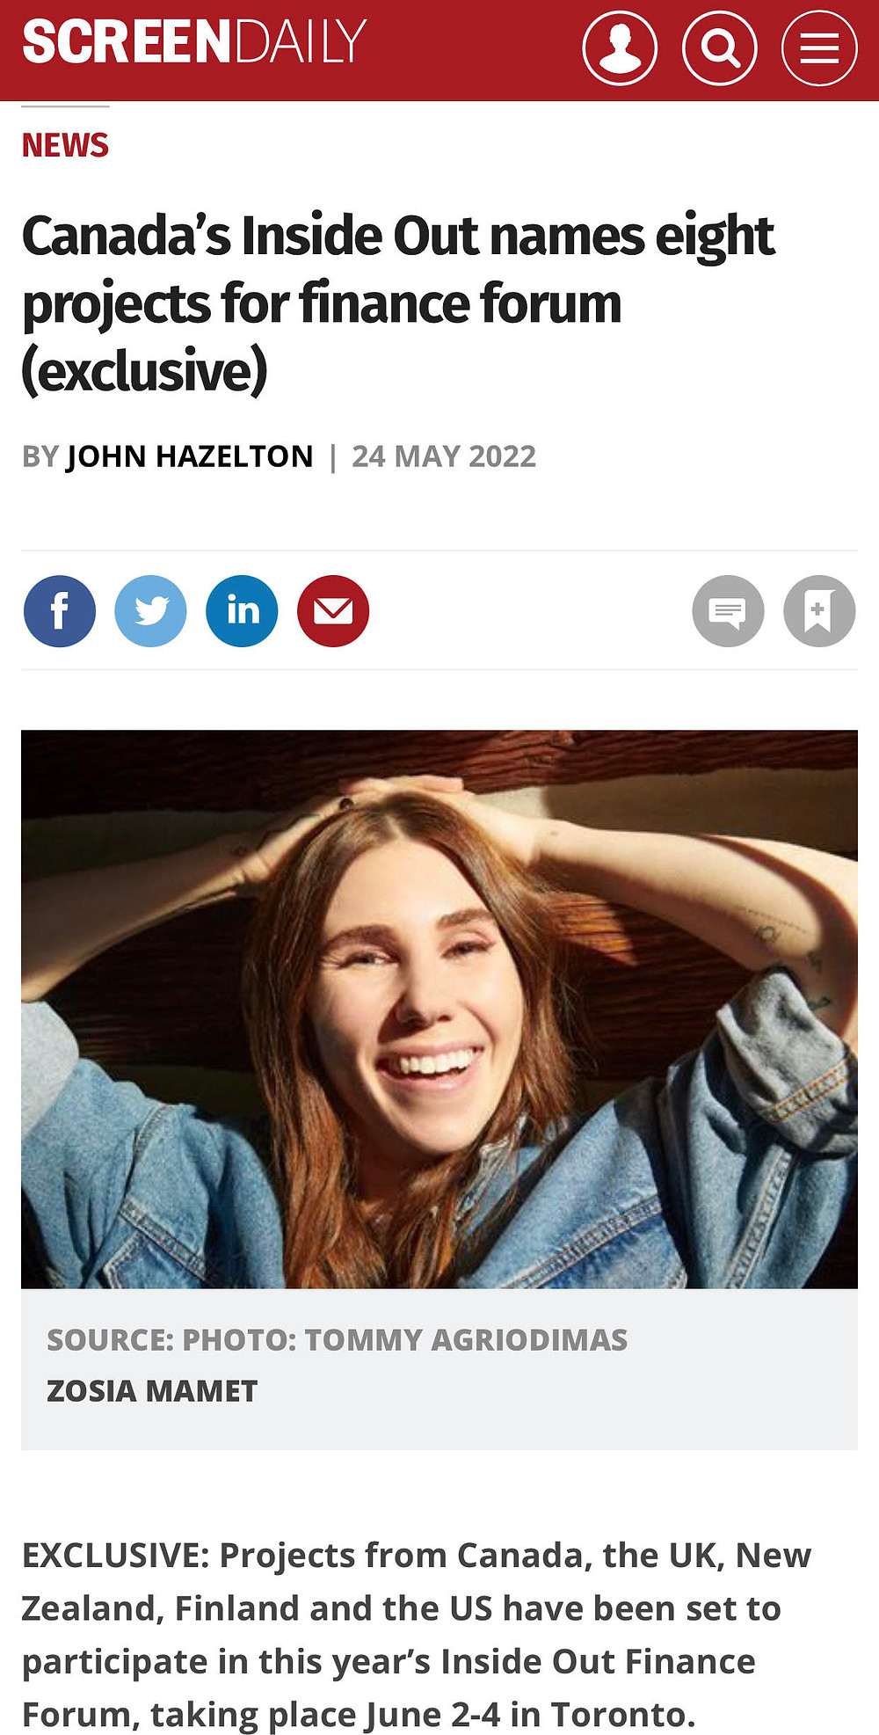Share article on LinkedIn
The width and height of the screenshot is (879, 1735).
pyautogui.click(x=242, y=611)
